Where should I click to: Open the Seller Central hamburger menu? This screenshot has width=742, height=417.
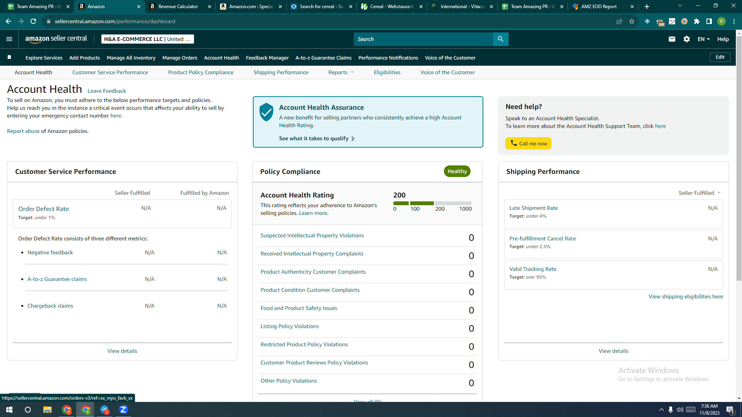[9, 39]
